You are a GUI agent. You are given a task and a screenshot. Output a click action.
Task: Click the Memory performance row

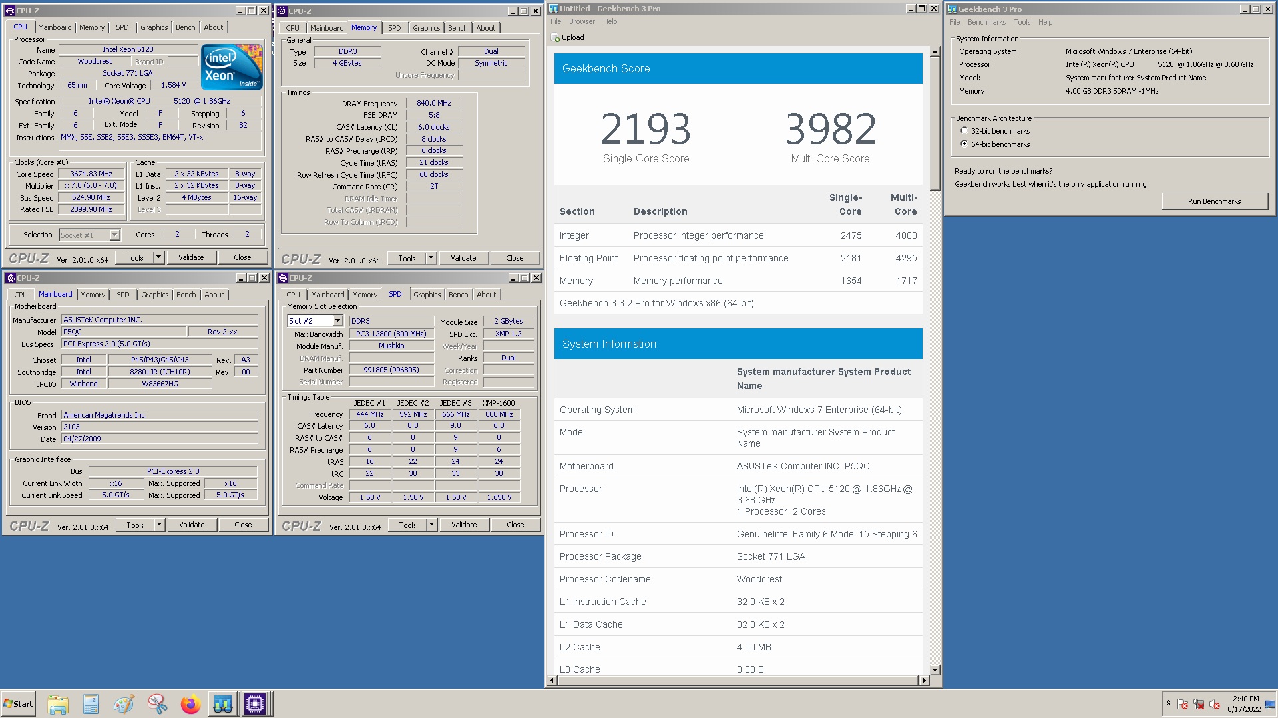738,281
